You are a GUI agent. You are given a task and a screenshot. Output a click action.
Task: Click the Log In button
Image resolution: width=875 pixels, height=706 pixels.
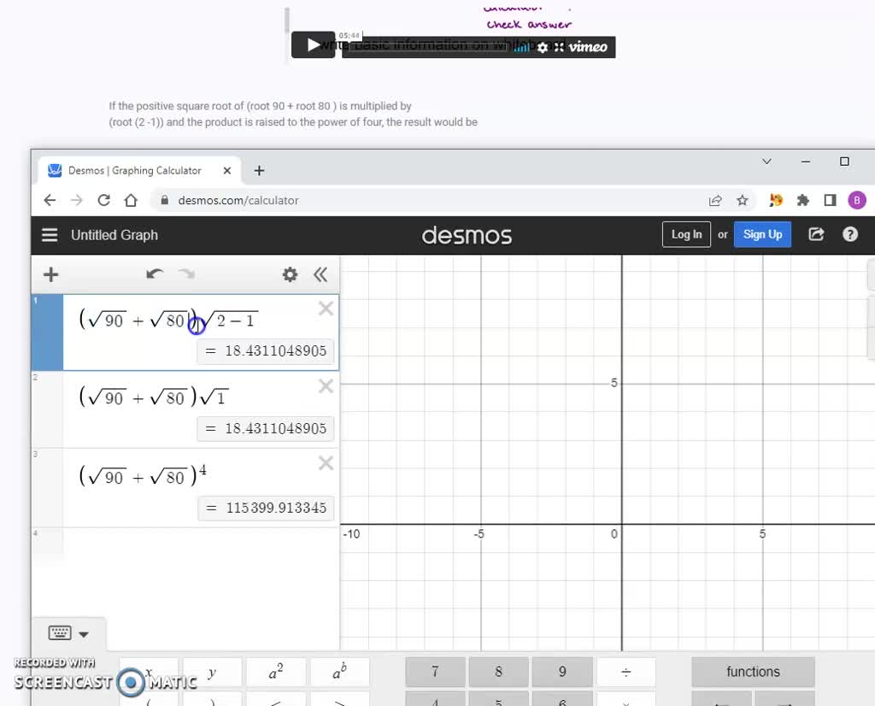pyautogui.click(x=686, y=233)
